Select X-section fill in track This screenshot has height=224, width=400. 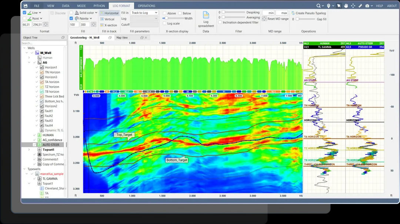(109, 25)
